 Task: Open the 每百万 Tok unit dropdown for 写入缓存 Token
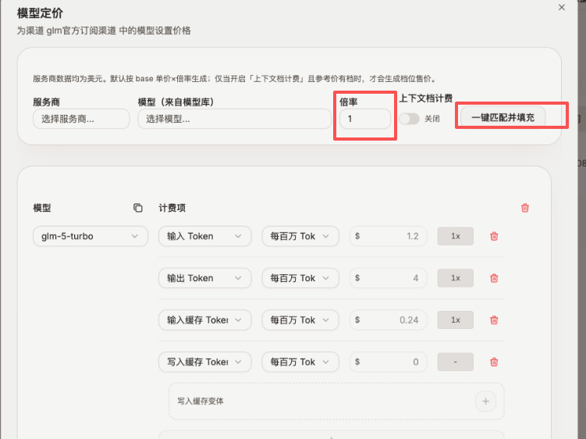(300, 362)
